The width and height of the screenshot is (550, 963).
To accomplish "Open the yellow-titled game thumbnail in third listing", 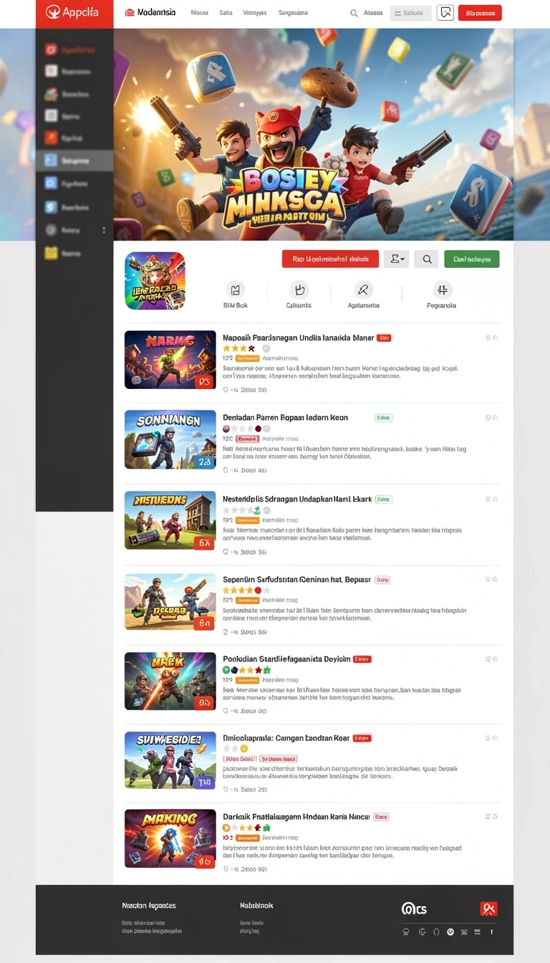I will (x=170, y=520).
